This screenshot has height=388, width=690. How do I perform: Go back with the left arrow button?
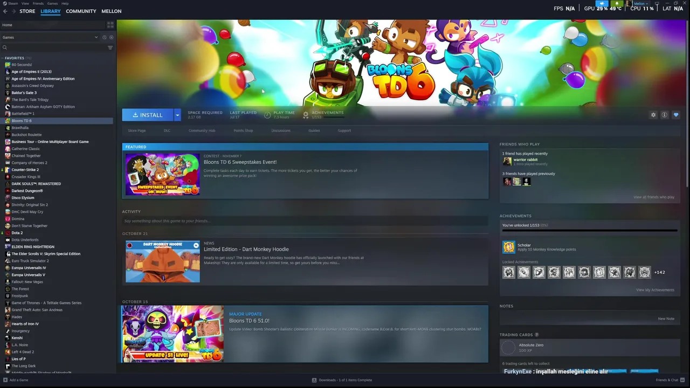5,11
